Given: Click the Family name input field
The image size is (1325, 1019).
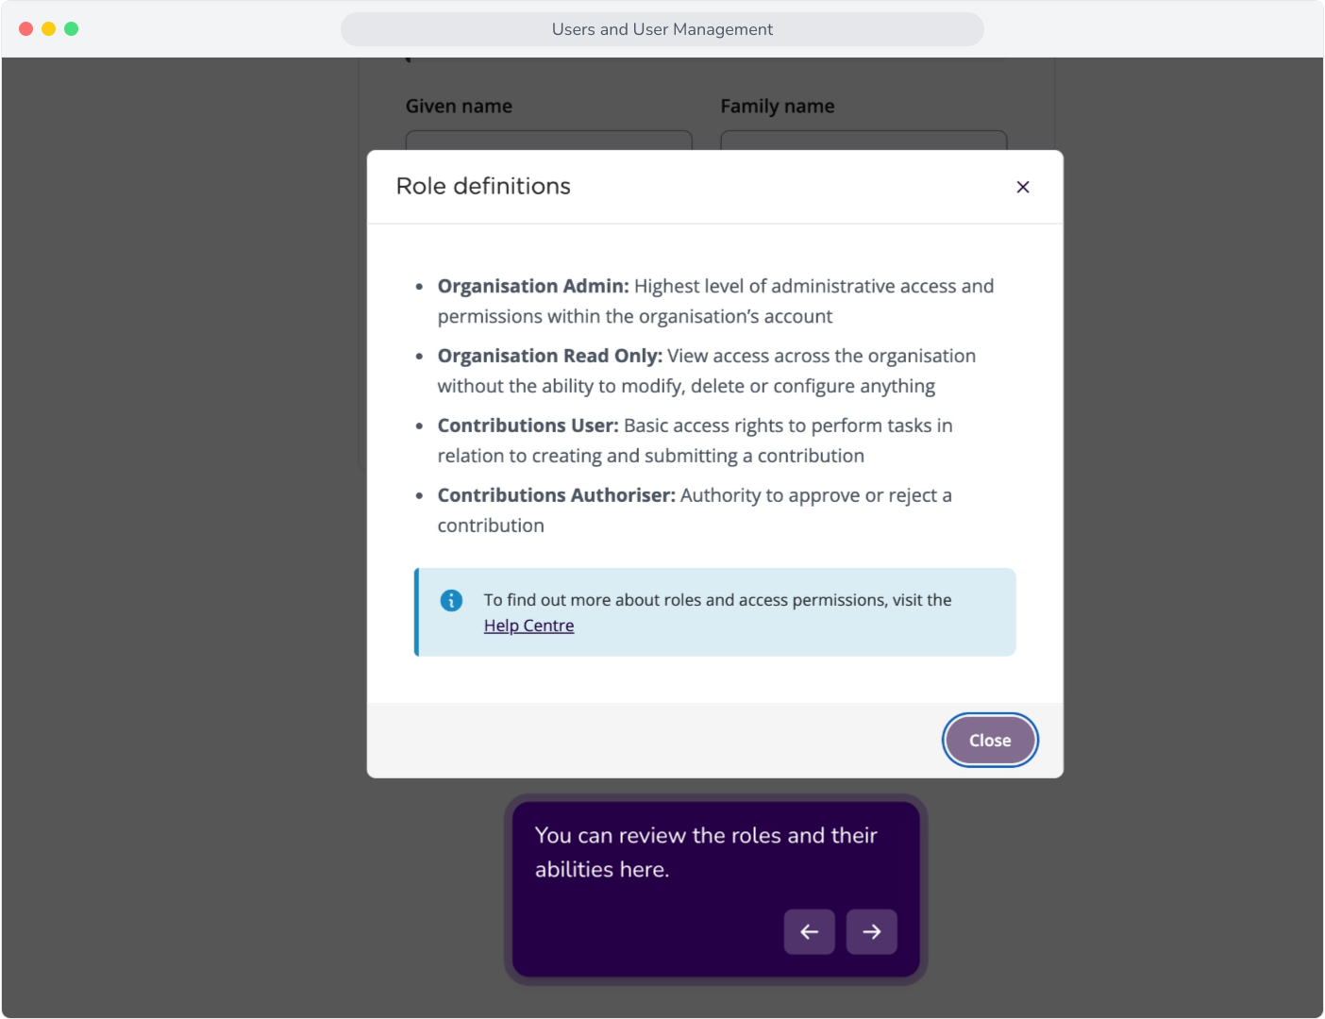Looking at the screenshot, I should (864, 141).
